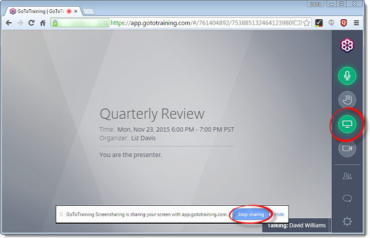This screenshot has width=370, height=238.
Task: Bookmark this page with the star
Action: coord(306,23)
